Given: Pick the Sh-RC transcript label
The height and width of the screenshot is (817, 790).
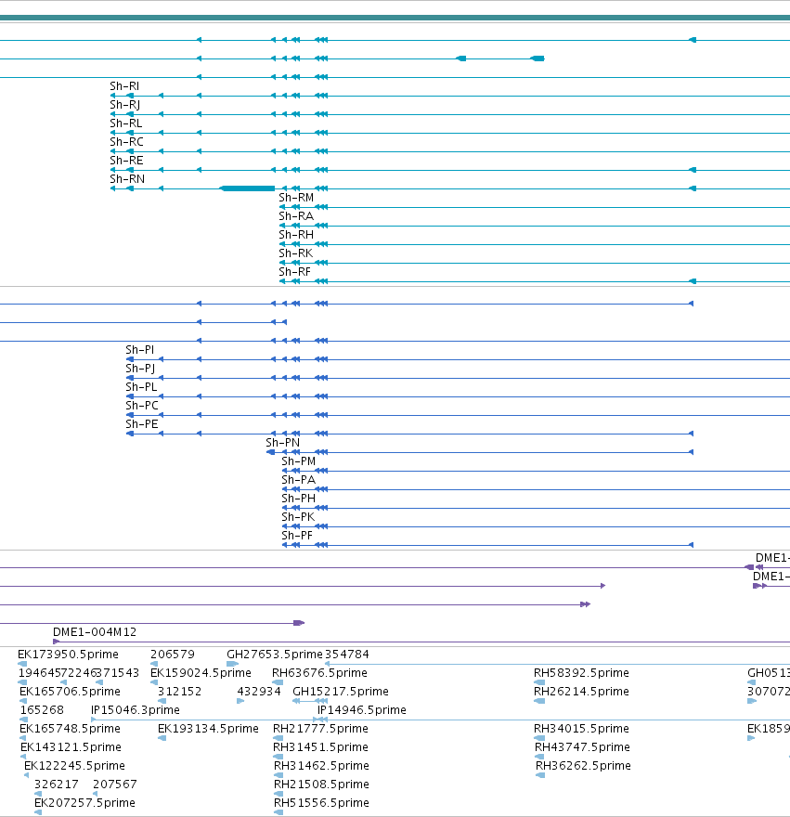Looking at the screenshot, I should (x=126, y=142).
